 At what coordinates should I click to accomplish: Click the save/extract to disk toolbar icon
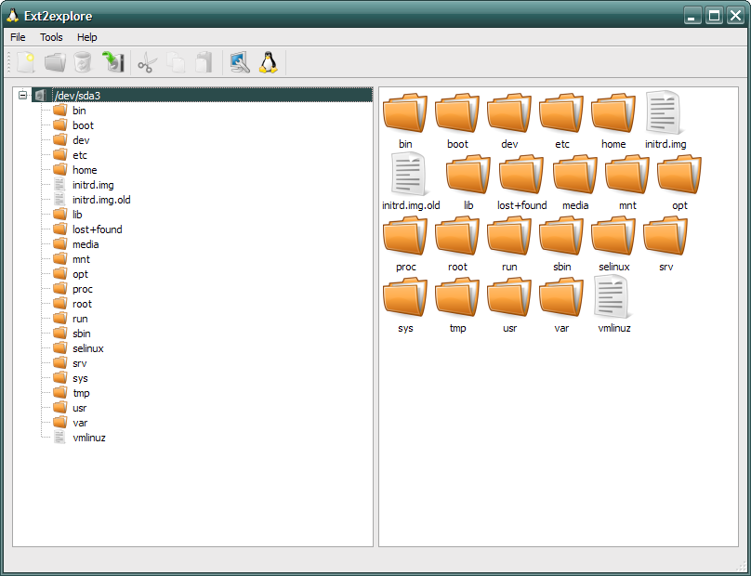coord(112,62)
